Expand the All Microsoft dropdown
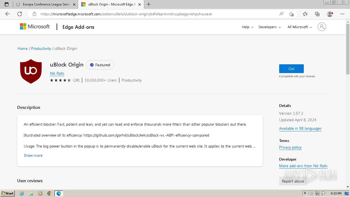Screen dimensions: 350x197 tap(300, 27)
